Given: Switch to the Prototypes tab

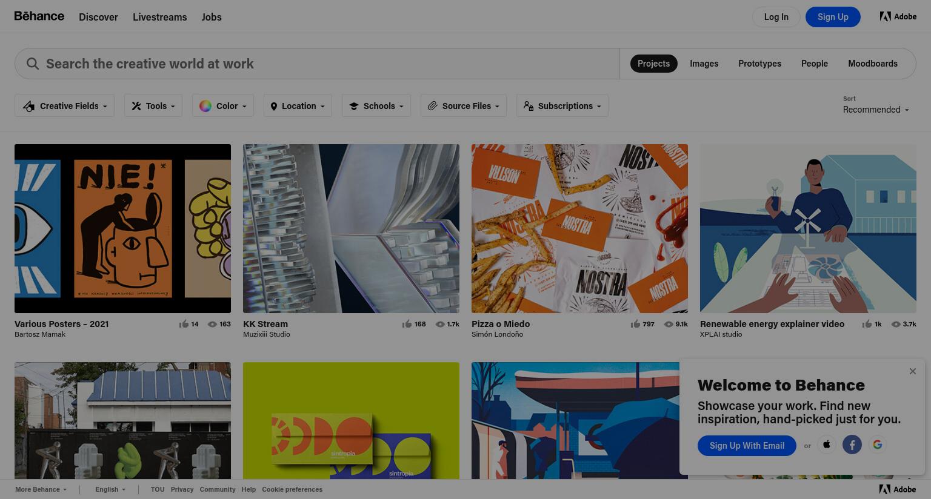Looking at the screenshot, I should pos(759,64).
